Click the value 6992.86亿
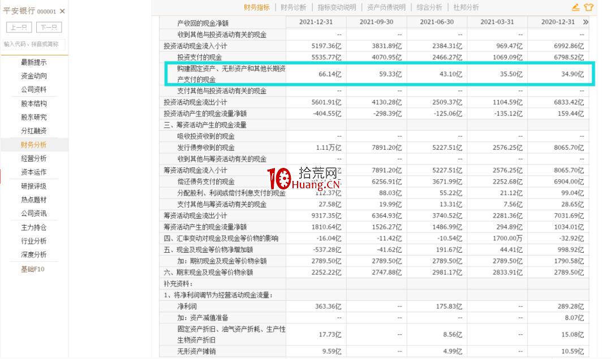The image size is (611, 359). tap(569, 46)
